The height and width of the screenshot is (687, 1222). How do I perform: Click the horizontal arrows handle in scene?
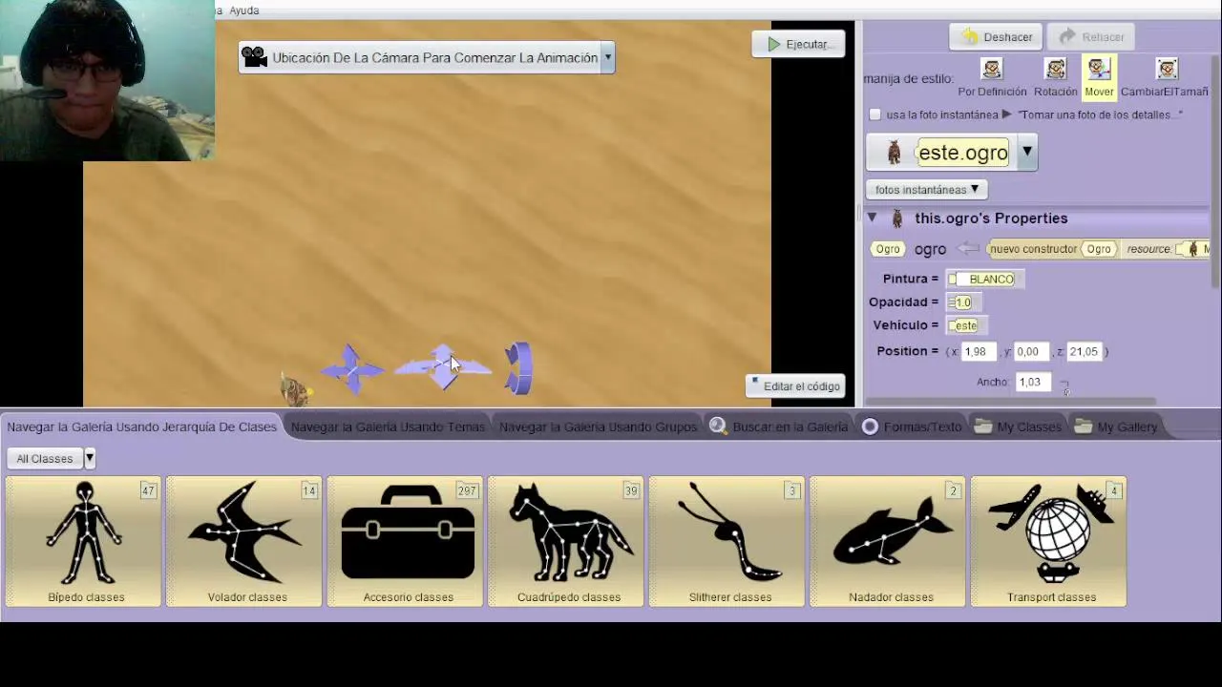point(443,366)
